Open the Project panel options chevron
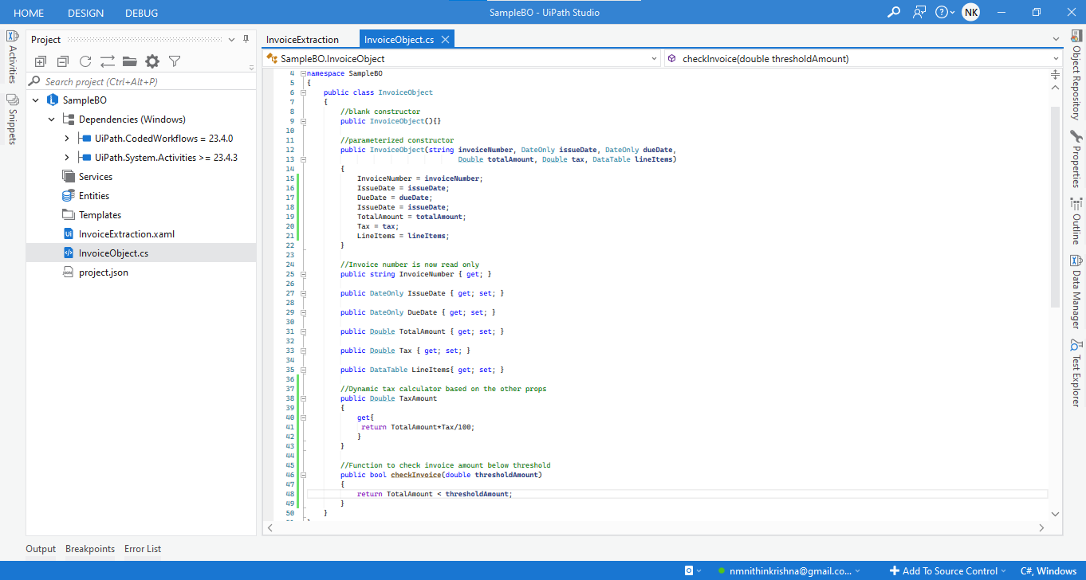Screen dimensions: 1086x580 tap(232, 40)
